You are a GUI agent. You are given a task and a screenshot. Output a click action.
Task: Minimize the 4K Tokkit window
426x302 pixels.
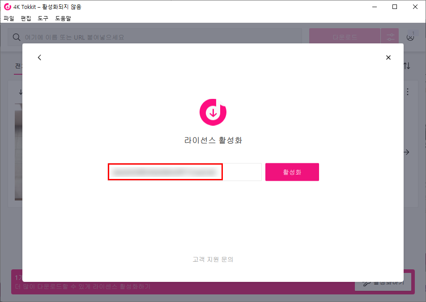coord(375,7)
